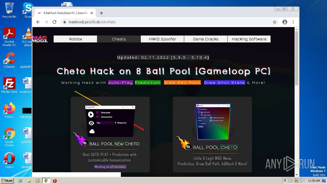Show hidden system tray icons
The width and height of the screenshot is (327, 184).
285,181
